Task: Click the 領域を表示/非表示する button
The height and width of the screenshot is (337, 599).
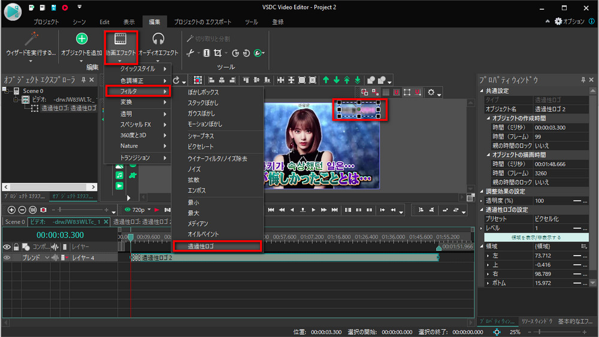Action: (x=536, y=237)
